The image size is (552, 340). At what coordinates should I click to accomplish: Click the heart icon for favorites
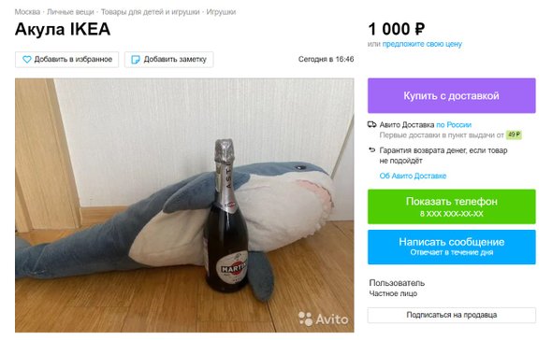click(27, 60)
